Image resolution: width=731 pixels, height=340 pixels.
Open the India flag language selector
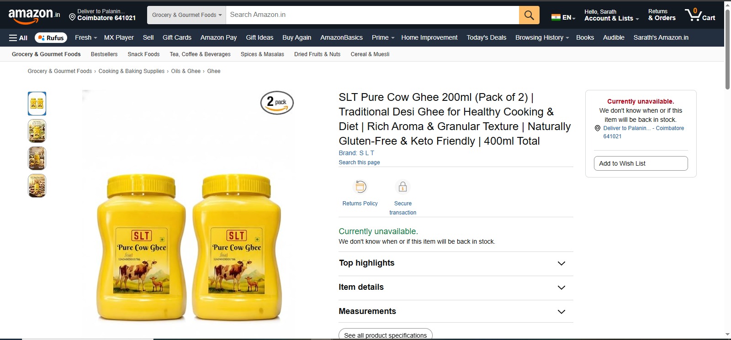pos(563,17)
